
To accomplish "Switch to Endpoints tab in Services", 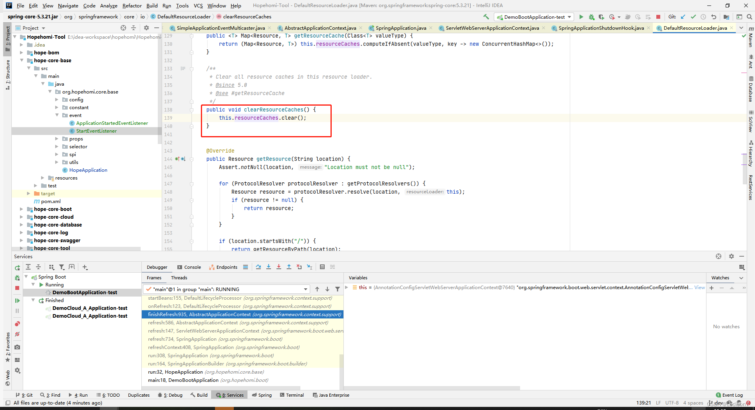I will pos(223,267).
